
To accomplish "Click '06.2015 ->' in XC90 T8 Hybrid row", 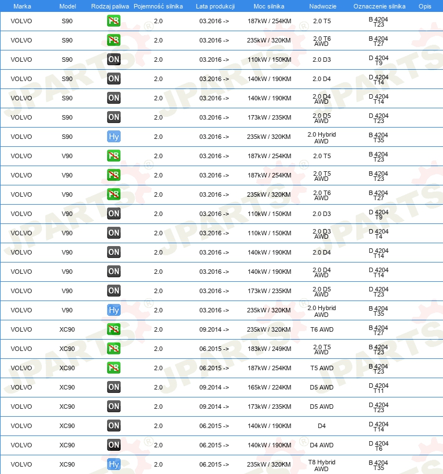I will pos(214,464).
